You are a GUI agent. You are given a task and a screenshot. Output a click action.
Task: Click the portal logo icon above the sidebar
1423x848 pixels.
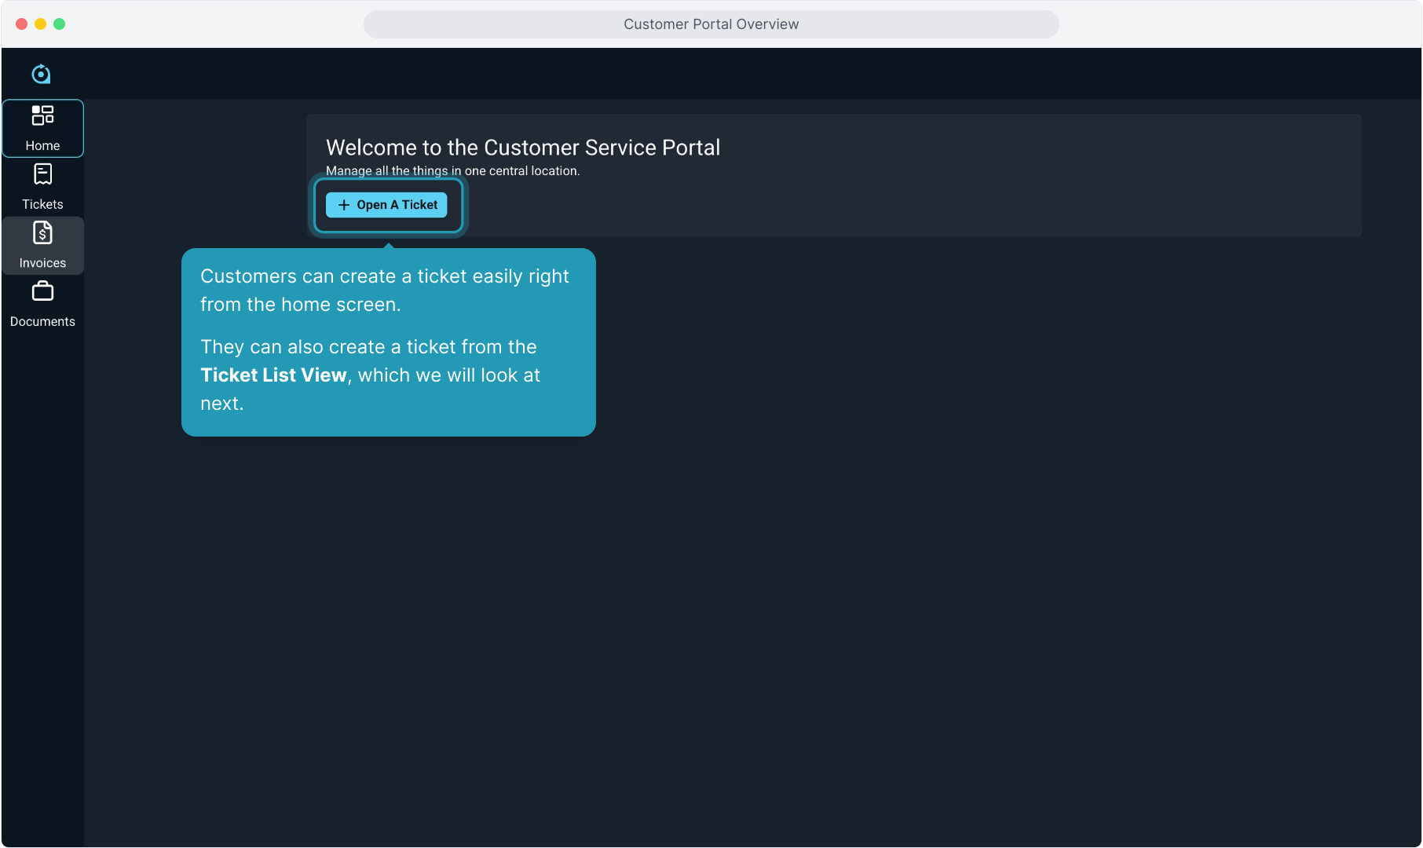point(41,74)
